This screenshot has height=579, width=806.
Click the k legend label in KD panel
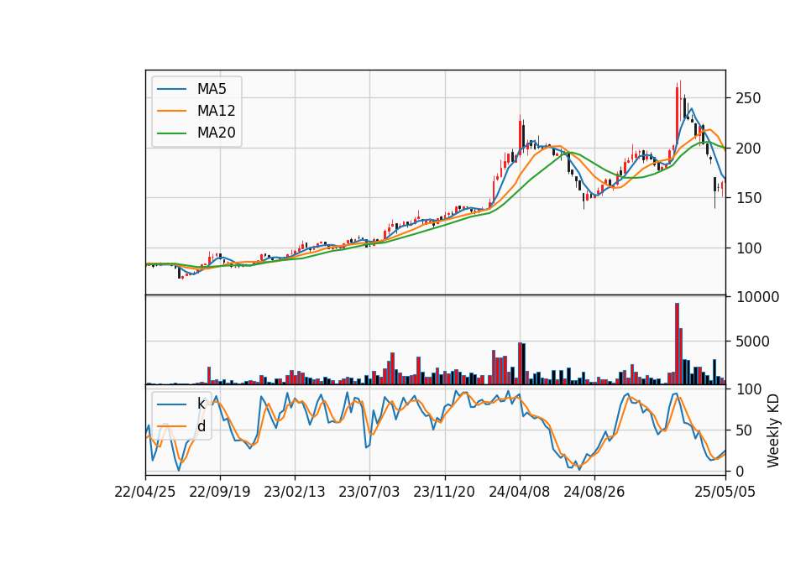click(201, 404)
